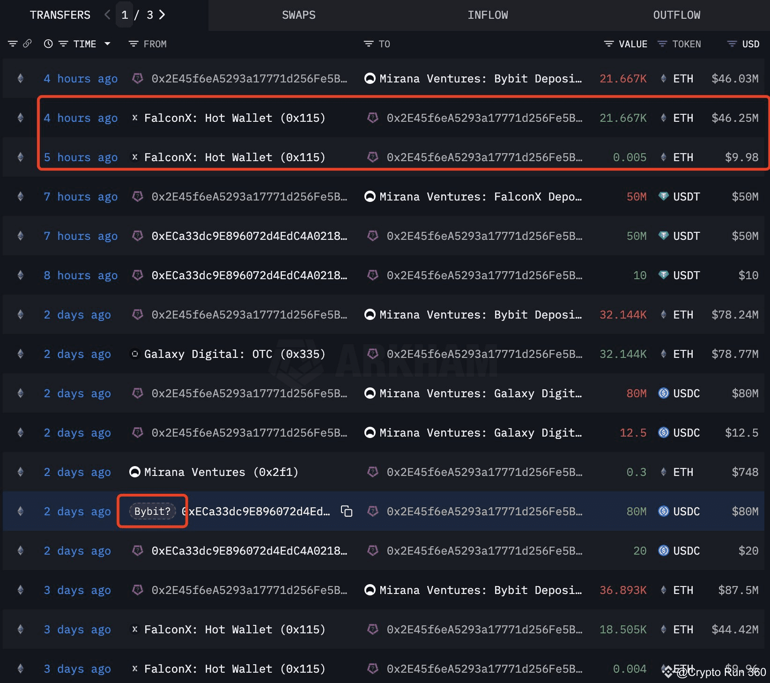
Task: Click the chain-link filter icon in the header row
Action: click(x=28, y=43)
